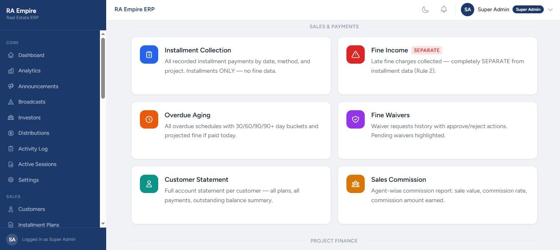Click the orange Overdue Aging clock icon
The image size is (560, 250).
point(149,119)
